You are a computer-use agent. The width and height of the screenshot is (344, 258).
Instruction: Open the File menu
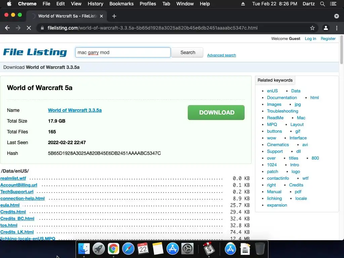46,4
